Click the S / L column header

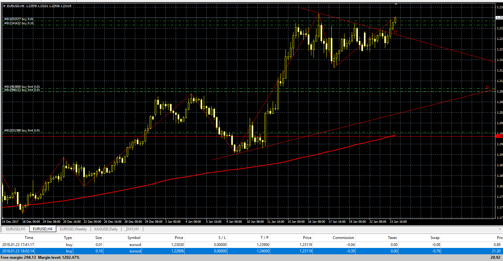click(206, 238)
